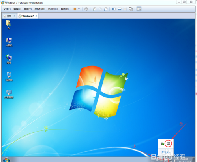Screen dimensions: 197x162
Task: Close the Windows 7 tab
Action: click(36, 16)
